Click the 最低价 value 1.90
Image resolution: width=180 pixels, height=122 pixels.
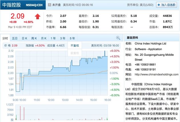pyautogui.click(x=96, y=21)
